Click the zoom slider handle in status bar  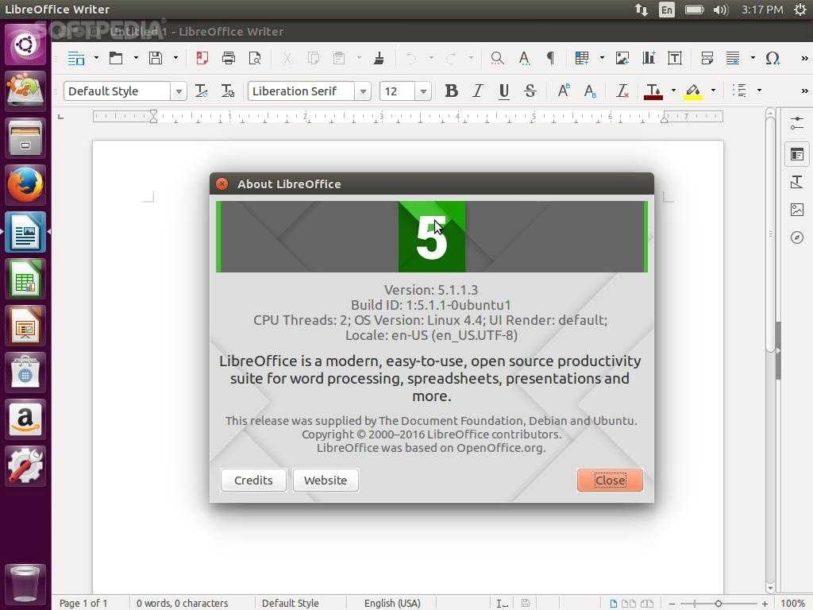point(719,604)
